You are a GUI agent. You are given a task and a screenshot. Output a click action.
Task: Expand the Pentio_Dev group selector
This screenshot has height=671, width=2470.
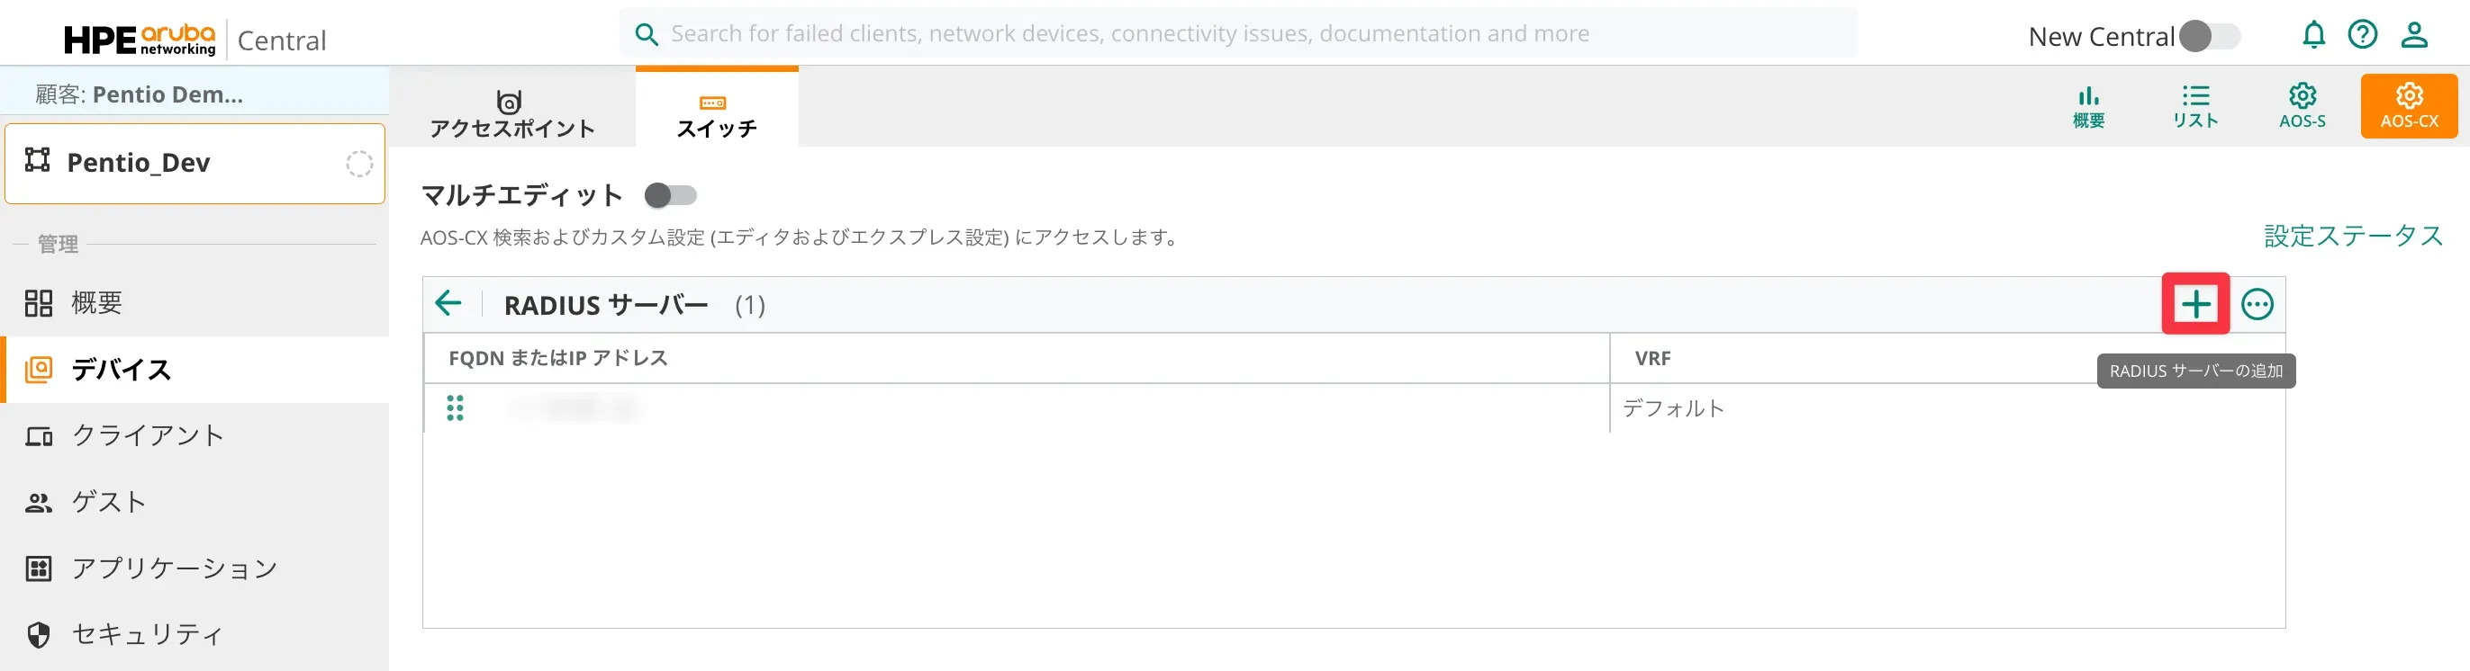pyautogui.click(x=195, y=163)
